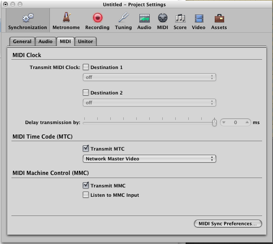Select the Tuning fork icon

[123, 17]
